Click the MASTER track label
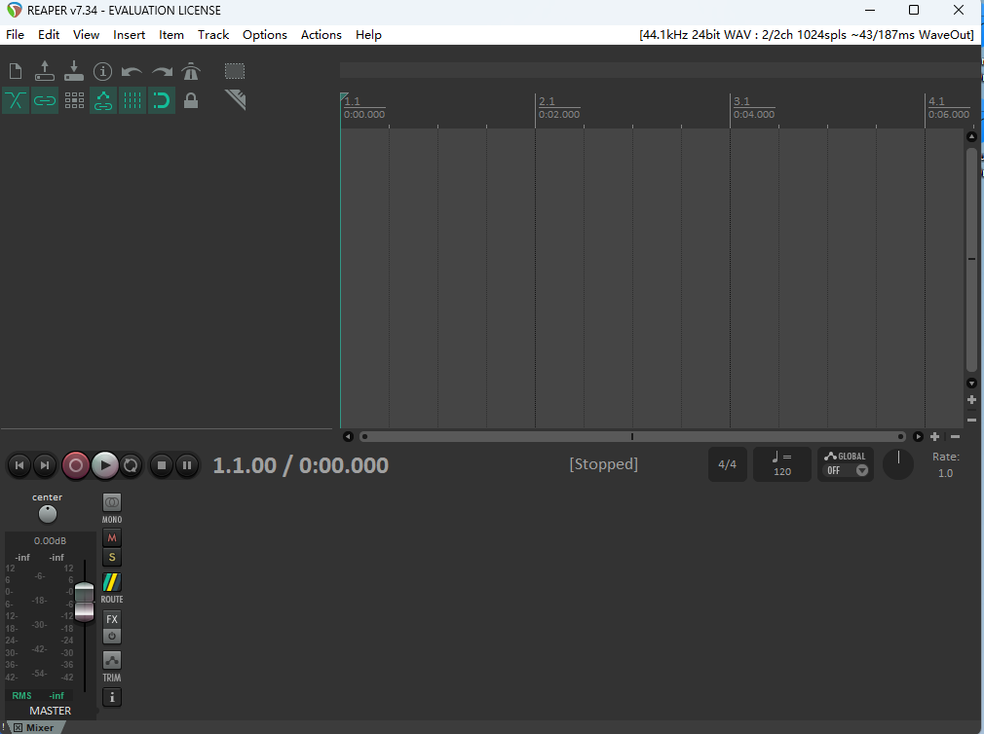 pos(51,711)
